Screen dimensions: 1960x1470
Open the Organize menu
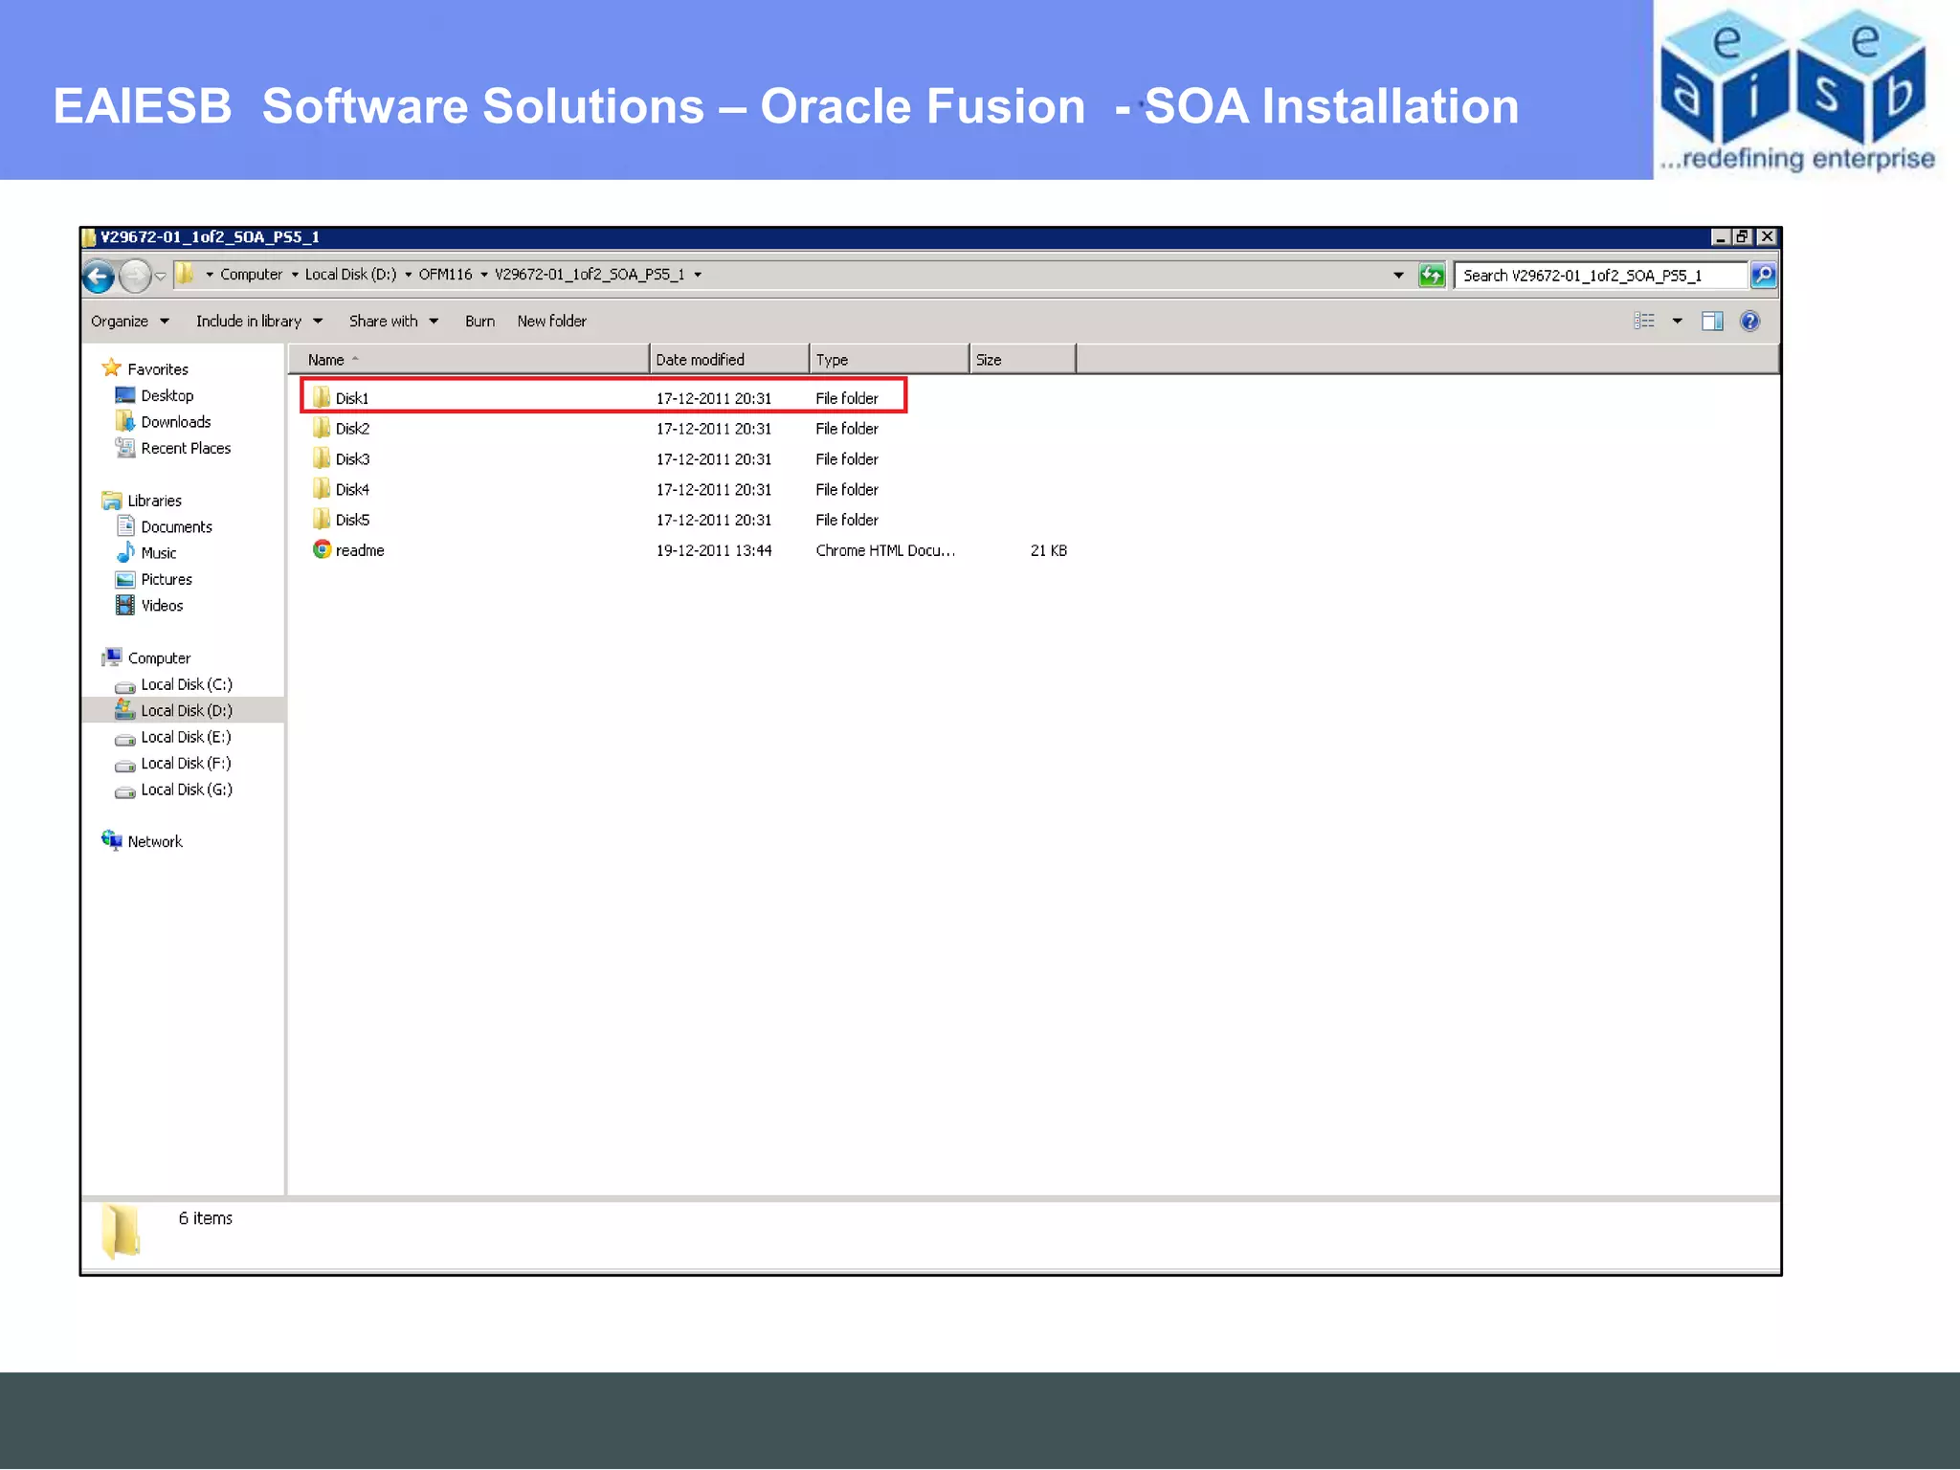click(x=129, y=322)
